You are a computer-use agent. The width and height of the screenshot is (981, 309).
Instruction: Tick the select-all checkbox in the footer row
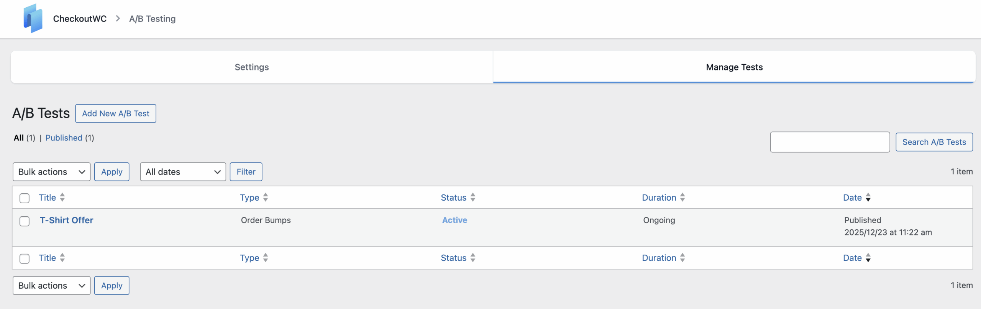point(25,258)
